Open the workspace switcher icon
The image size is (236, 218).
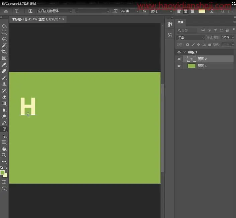coord(230,11)
